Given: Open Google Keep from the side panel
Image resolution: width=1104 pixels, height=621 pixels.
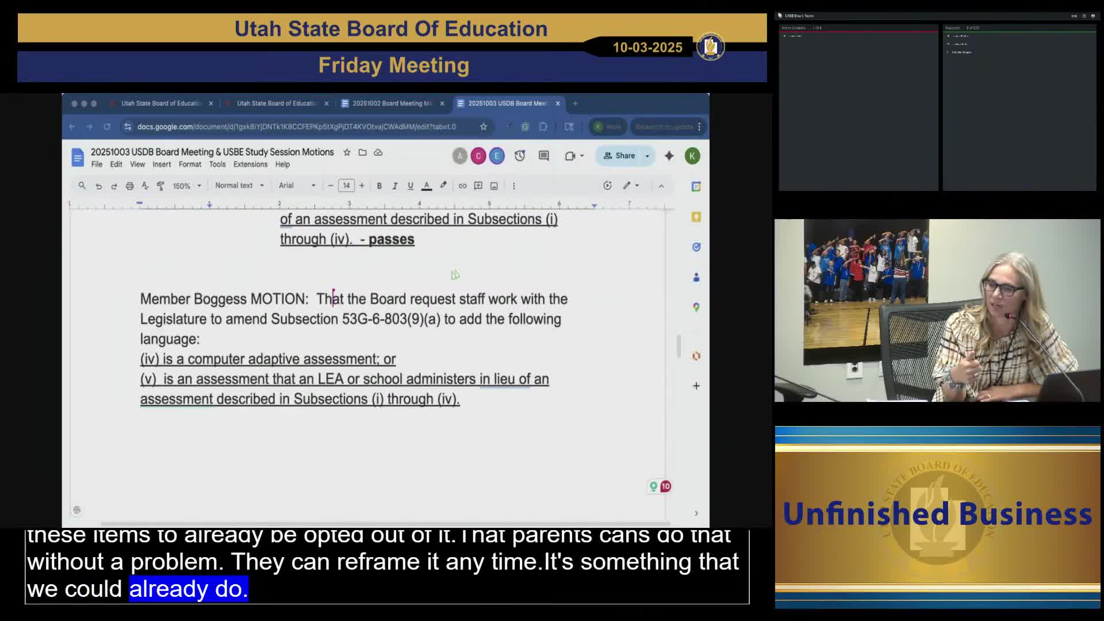Looking at the screenshot, I should tap(696, 217).
